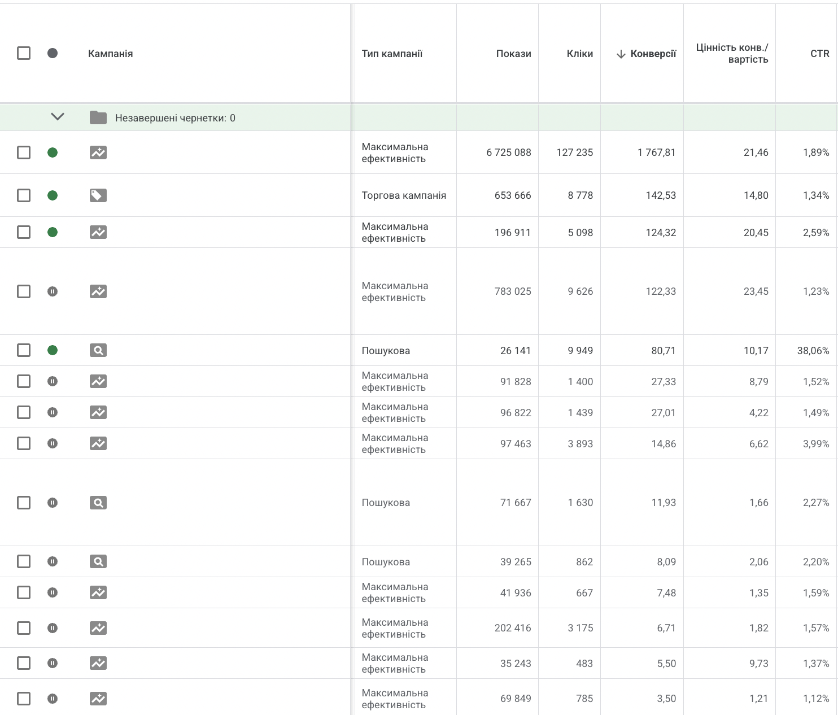Tick the select-all checkbox in header
The image size is (838, 715).
coord(24,53)
